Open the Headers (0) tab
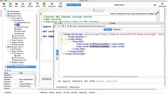Screen dimensions: 167x94 point(66,81)
